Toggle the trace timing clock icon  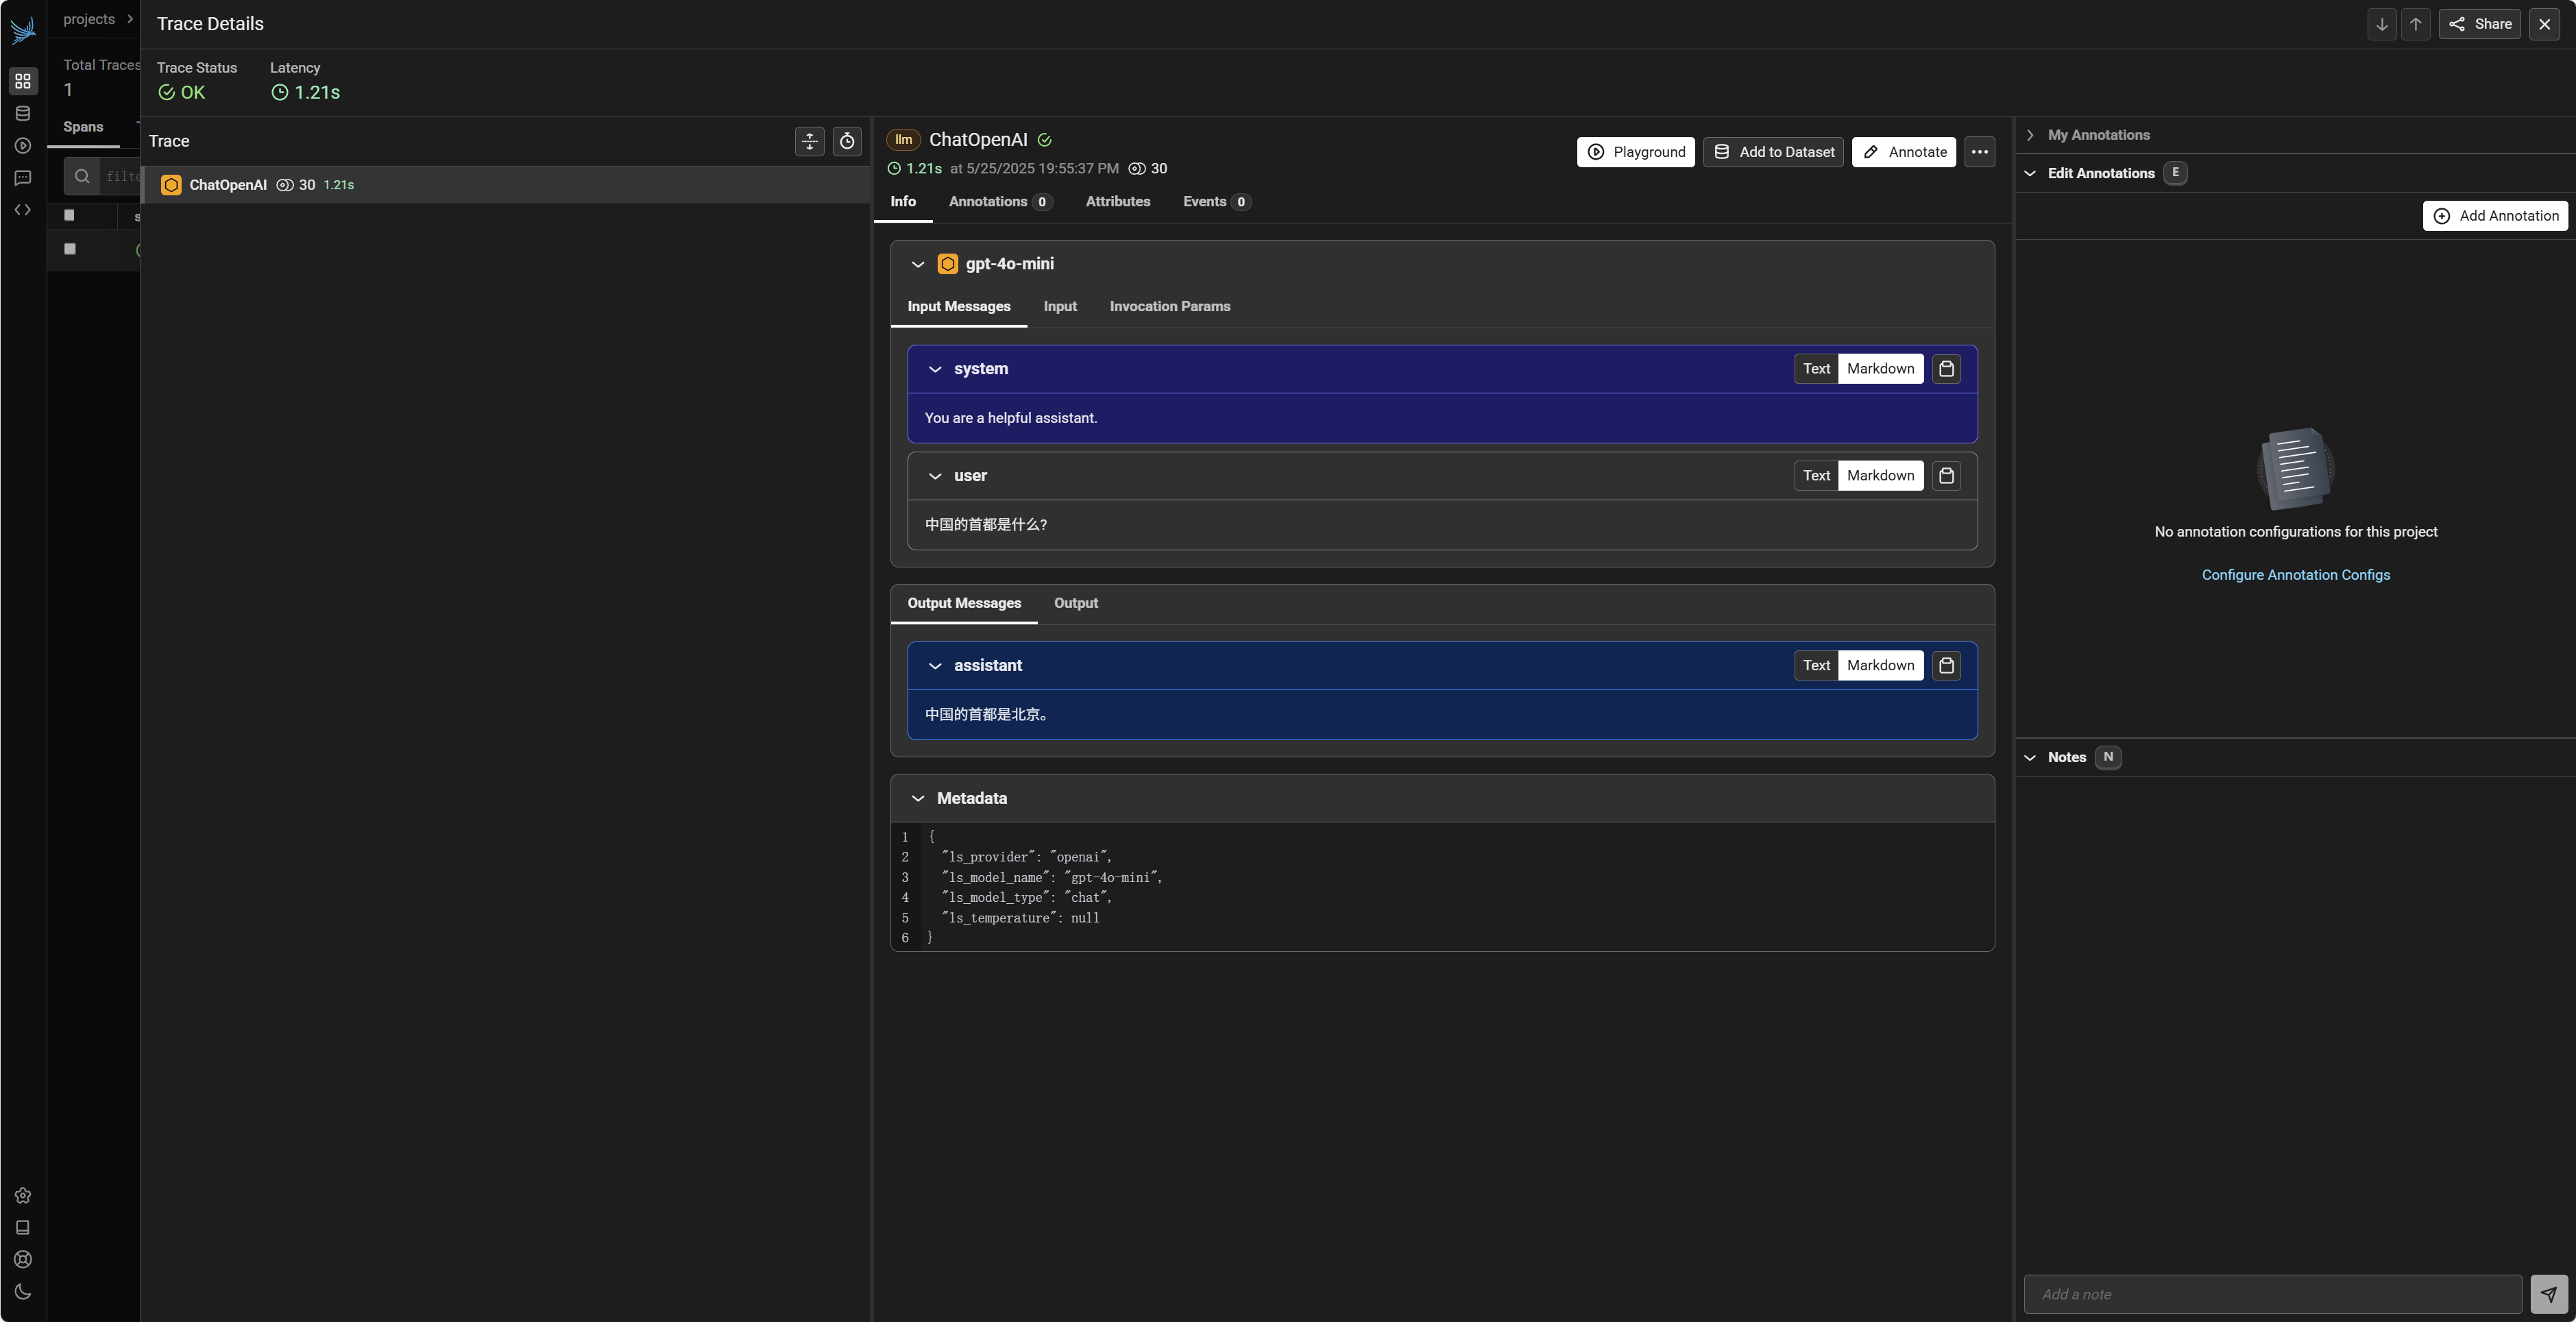pos(847,142)
